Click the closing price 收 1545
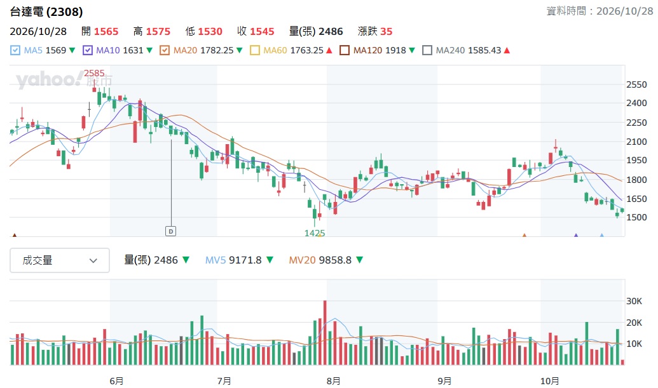Image resolution: width=658 pixels, height=388 pixels. click(x=256, y=31)
